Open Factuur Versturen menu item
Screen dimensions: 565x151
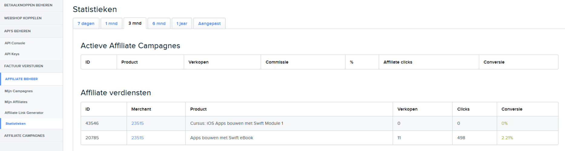point(31,66)
